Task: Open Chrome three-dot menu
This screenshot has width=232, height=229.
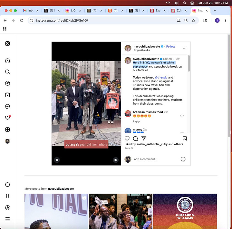Action: pos(226,20)
